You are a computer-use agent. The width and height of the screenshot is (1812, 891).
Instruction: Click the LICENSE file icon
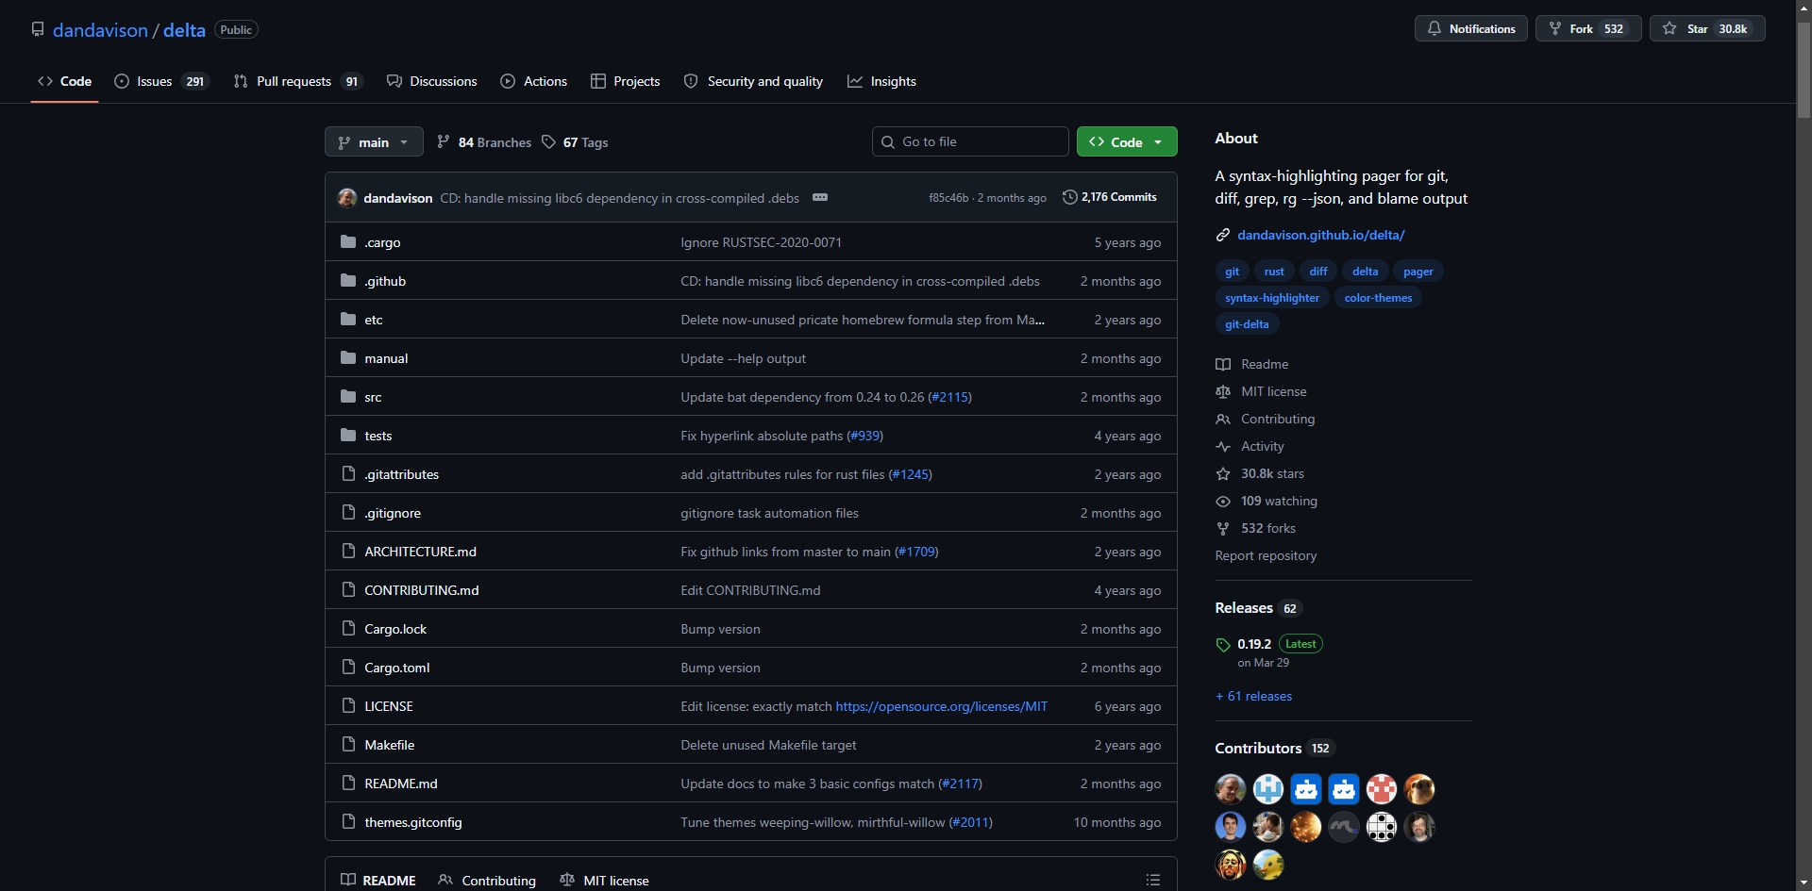coord(348,705)
